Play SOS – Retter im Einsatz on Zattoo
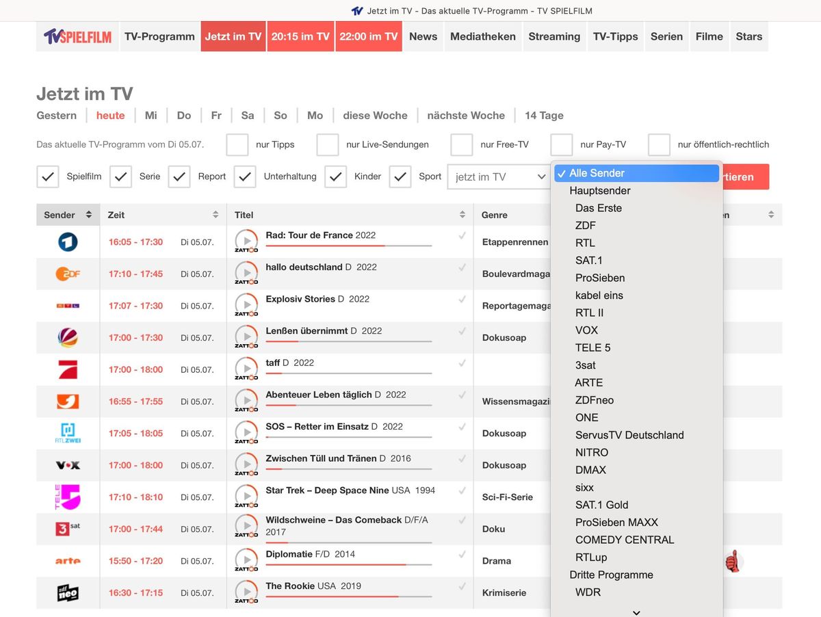Image resolution: width=821 pixels, height=617 pixels. [x=246, y=433]
